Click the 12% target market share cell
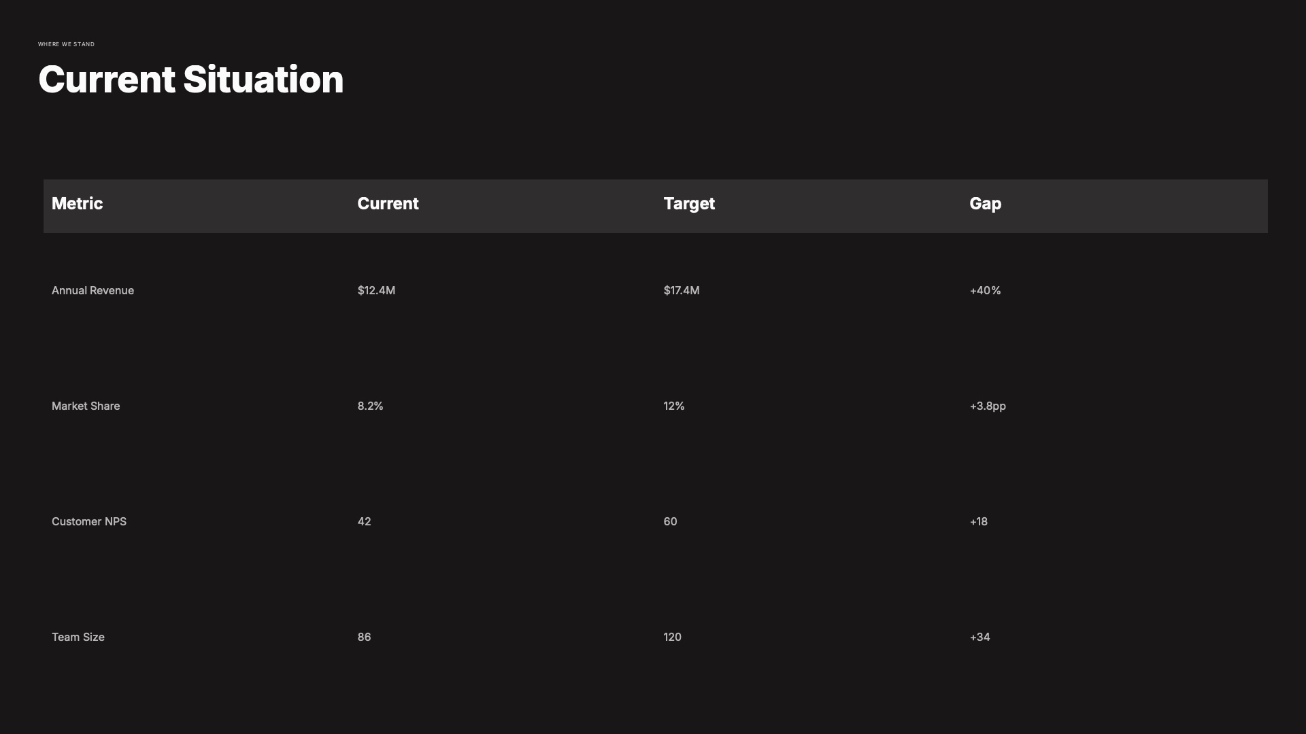This screenshot has width=1306, height=734. coord(673,406)
